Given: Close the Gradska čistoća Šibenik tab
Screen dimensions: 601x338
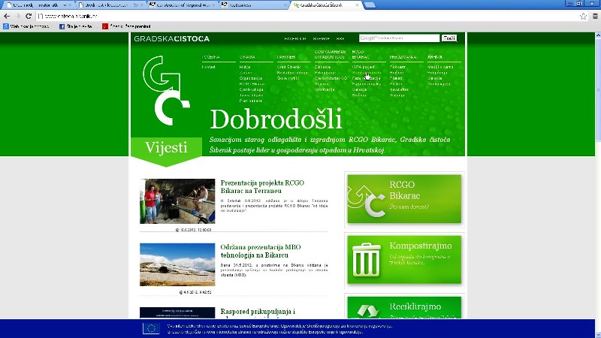Looking at the screenshot, I should (x=358, y=5).
